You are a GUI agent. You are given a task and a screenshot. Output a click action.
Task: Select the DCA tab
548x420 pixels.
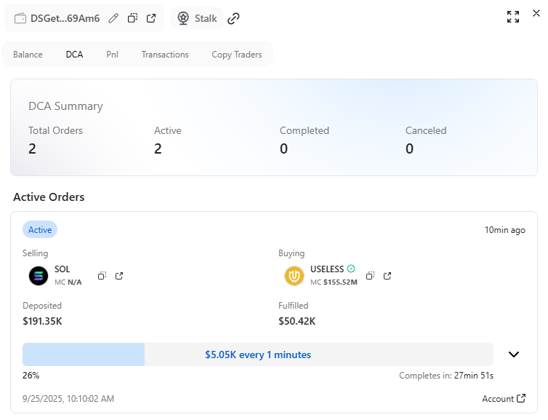coord(74,55)
